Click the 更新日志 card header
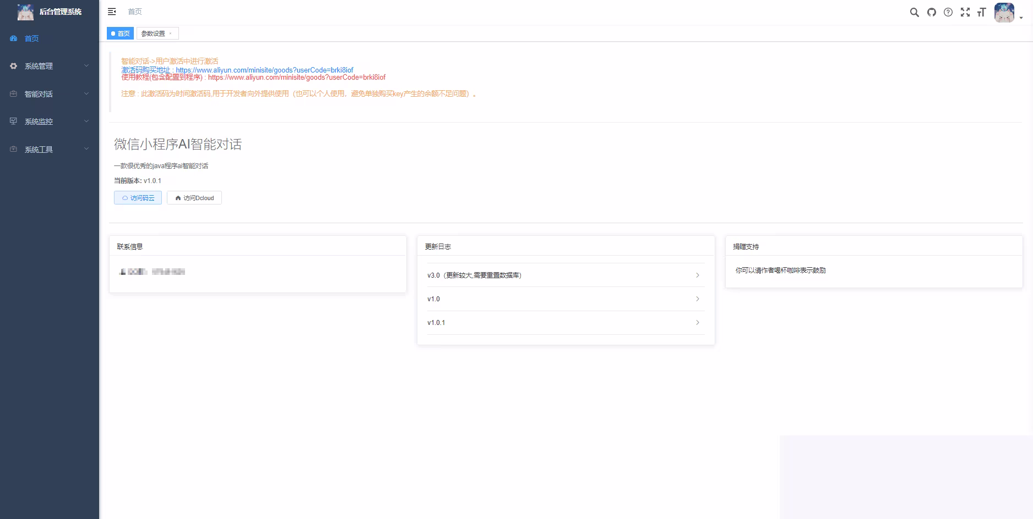Image resolution: width=1033 pixels, height=519 pixels. coord(566,246)
